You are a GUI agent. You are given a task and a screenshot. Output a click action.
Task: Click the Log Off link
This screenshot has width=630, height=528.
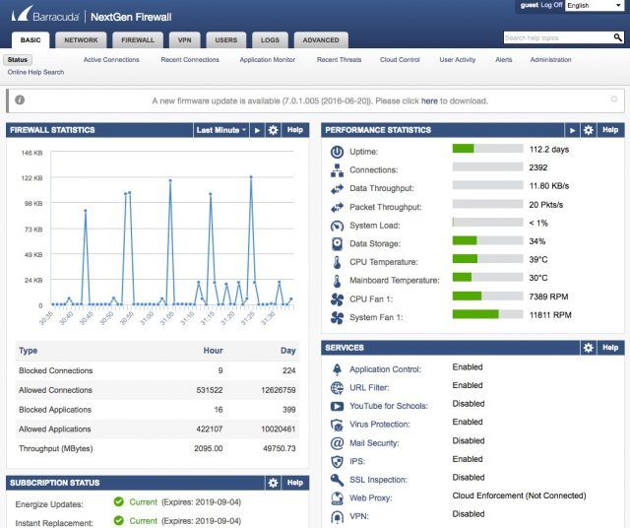(x=551, y=5)
